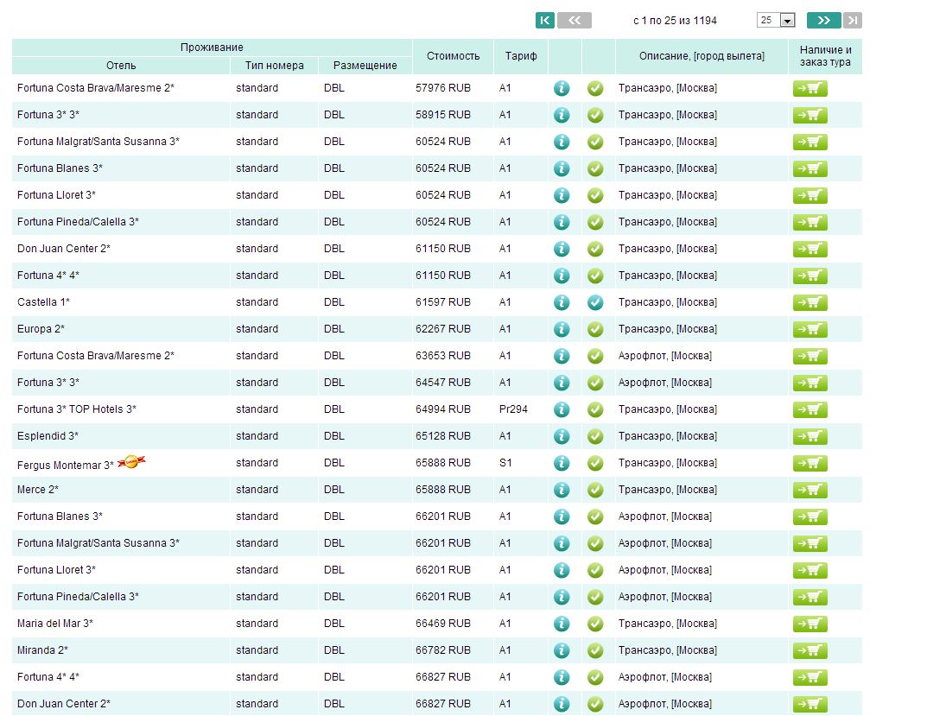
Task: Go to the first results page
Action: (545, 21)
